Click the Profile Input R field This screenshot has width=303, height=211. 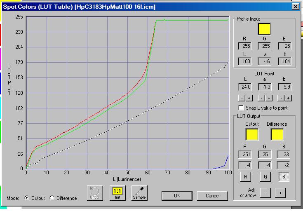244,46
